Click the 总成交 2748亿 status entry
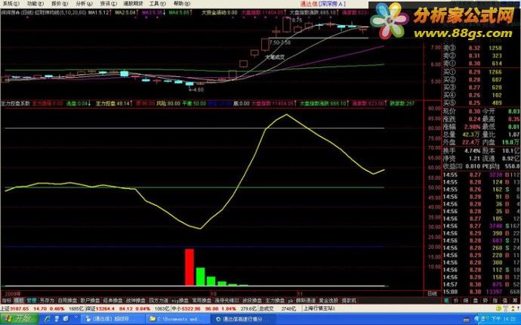Image resolution: width=521 pixels, height=325 pixels. pos(277,308)
